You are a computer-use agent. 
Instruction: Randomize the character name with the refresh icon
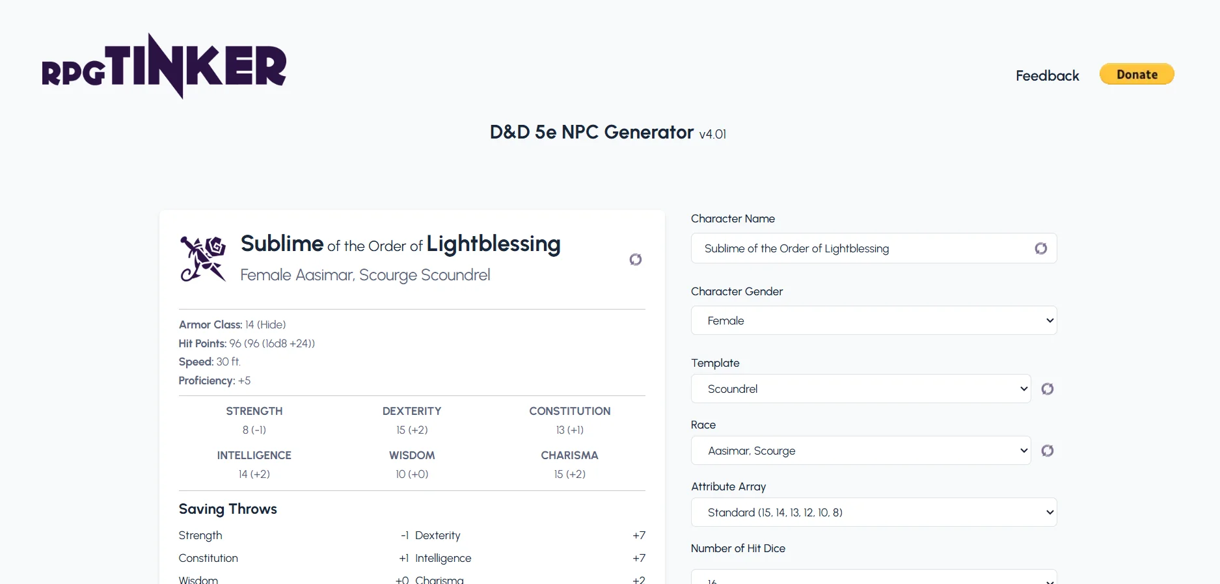[1040, 248]
